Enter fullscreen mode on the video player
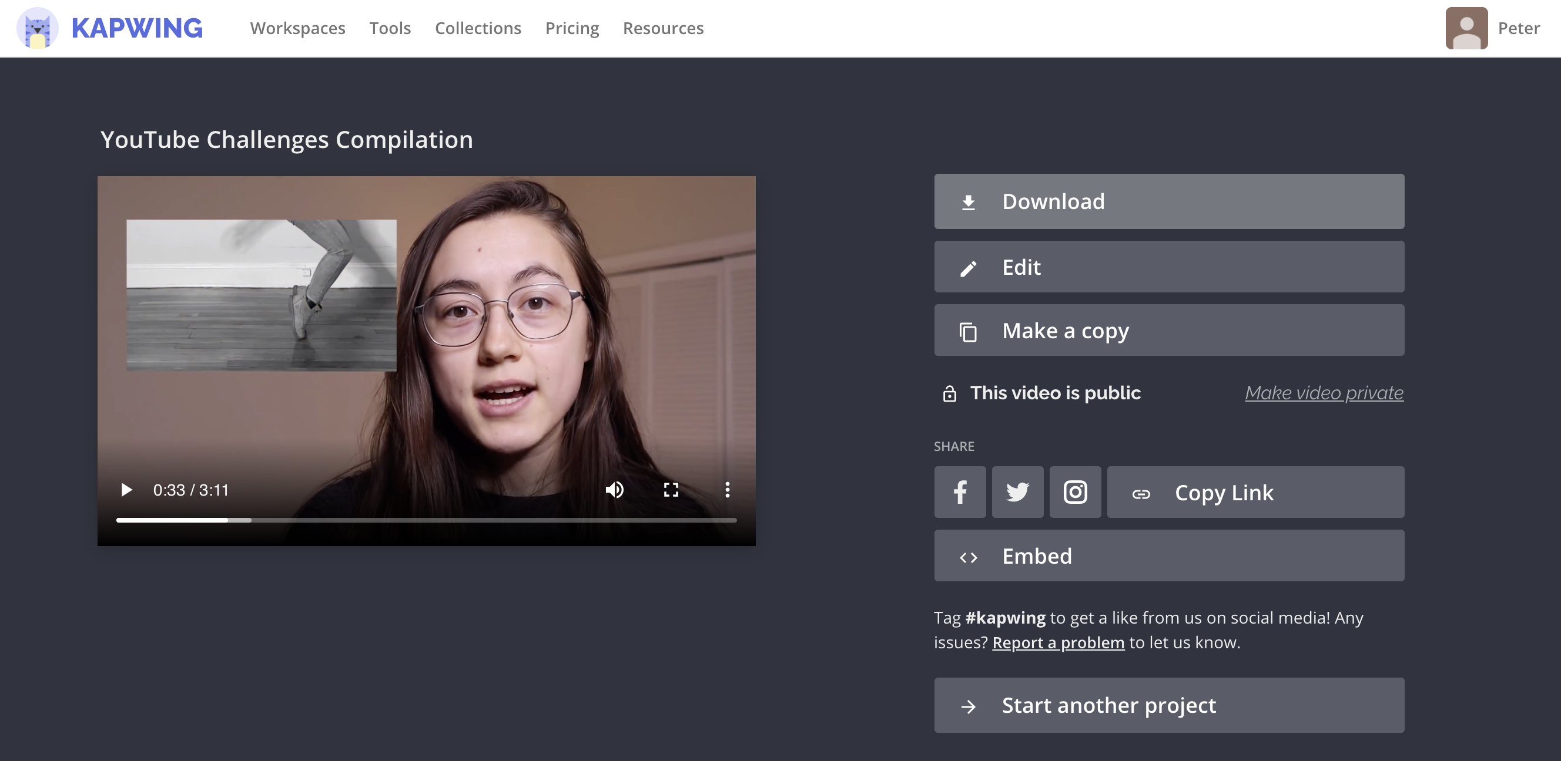Viewport: 1561px width, 761px height. (x=671, y=490)
